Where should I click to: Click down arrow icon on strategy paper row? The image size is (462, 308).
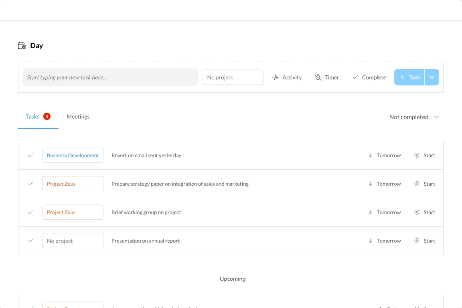click(371, 184)
